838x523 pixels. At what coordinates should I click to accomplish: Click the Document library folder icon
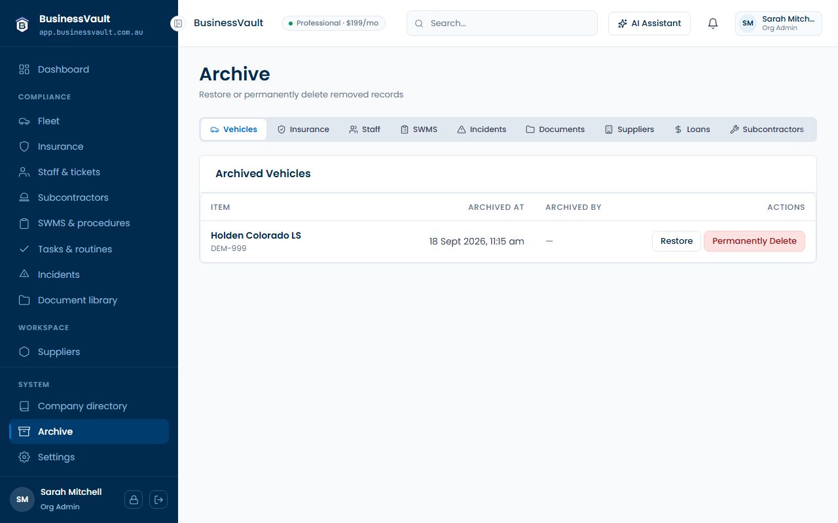coord(24,300)
